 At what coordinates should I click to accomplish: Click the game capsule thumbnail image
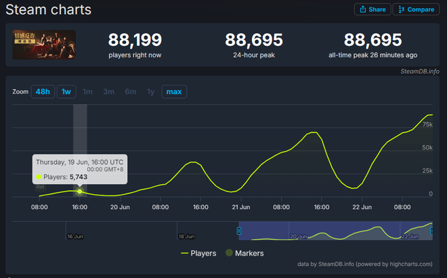44,45
